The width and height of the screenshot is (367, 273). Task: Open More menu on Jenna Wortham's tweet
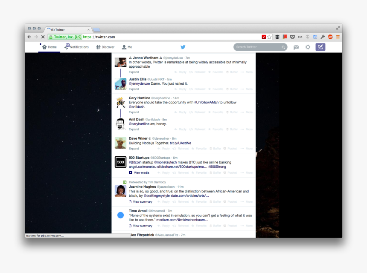[x=247, y=72]
